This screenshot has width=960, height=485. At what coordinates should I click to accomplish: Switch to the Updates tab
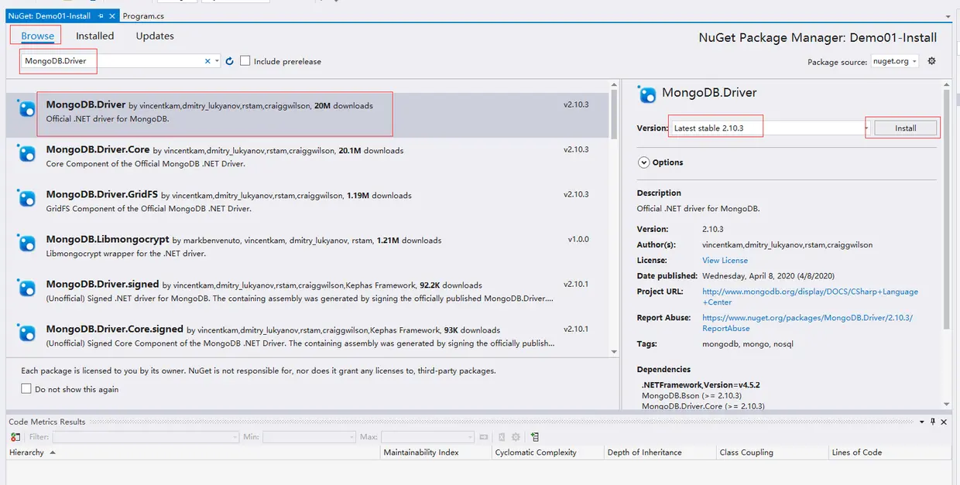tap(155, 36)
